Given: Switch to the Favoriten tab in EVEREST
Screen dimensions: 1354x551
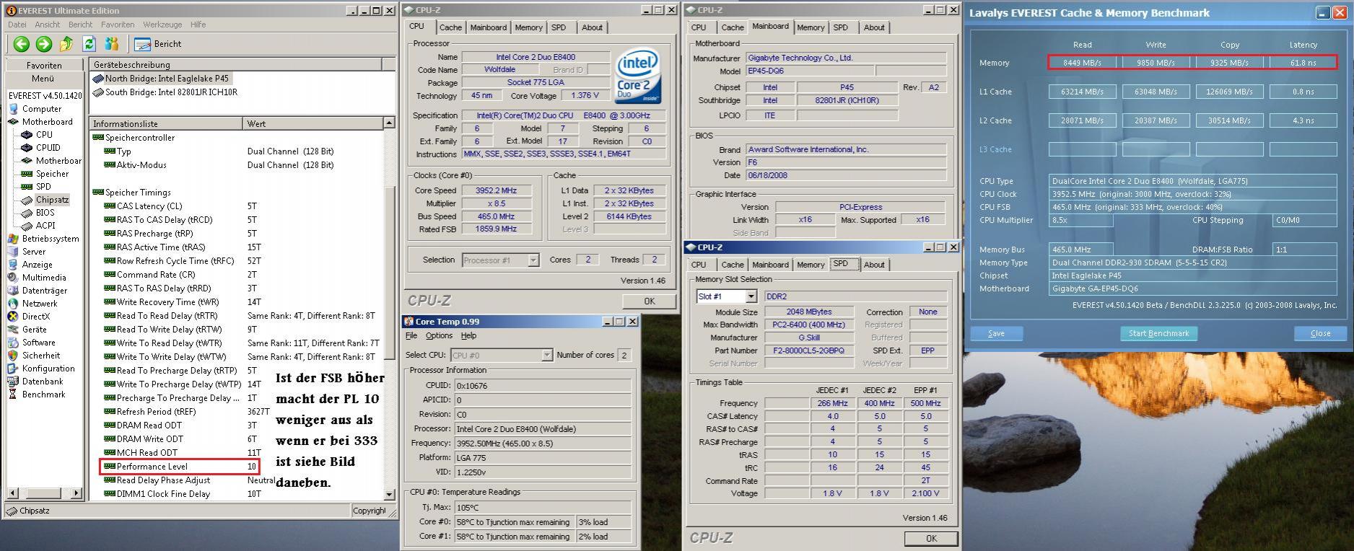Looking at the screenshot, I should pyautogui.click(x=44, y=65).
